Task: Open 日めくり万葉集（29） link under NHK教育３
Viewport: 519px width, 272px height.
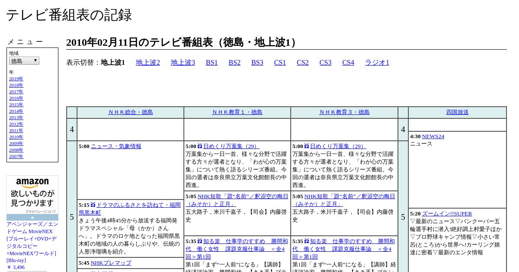Action: (x=338, y=146)
